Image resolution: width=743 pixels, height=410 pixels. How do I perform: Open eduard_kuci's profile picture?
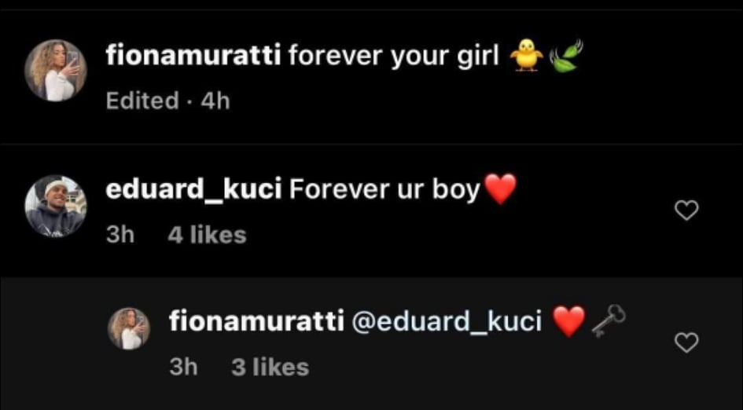pos(56,206)
